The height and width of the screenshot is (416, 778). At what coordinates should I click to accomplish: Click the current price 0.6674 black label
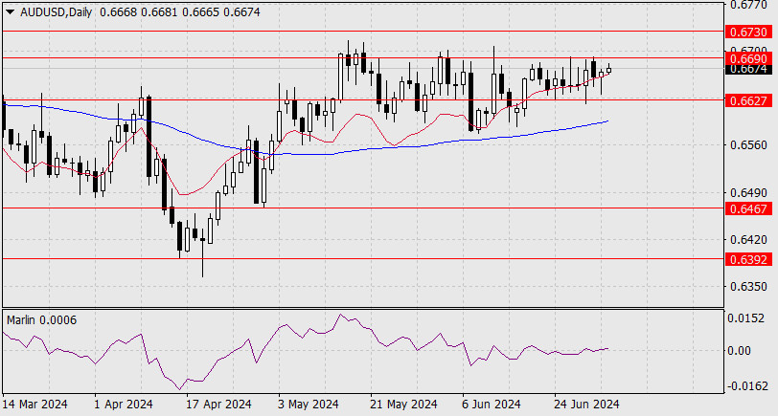coord(747,69)
